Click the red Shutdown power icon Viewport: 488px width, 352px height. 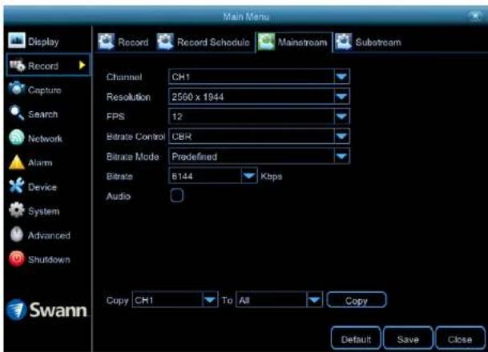(17, 258)
